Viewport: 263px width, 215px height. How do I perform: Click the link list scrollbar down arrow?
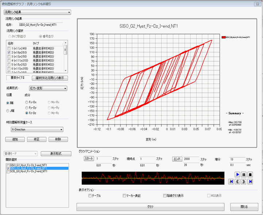tap(65, 70)
